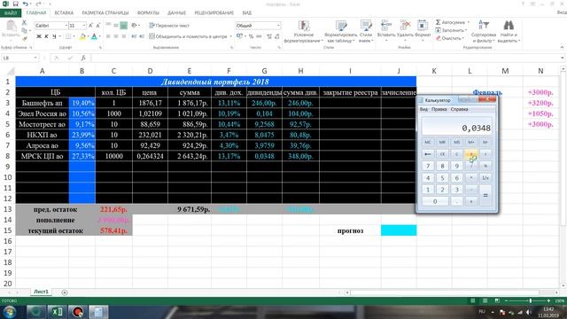567x319 pixels.
Task: Click the Insert Function fx icon
Action: coord(83,58)
